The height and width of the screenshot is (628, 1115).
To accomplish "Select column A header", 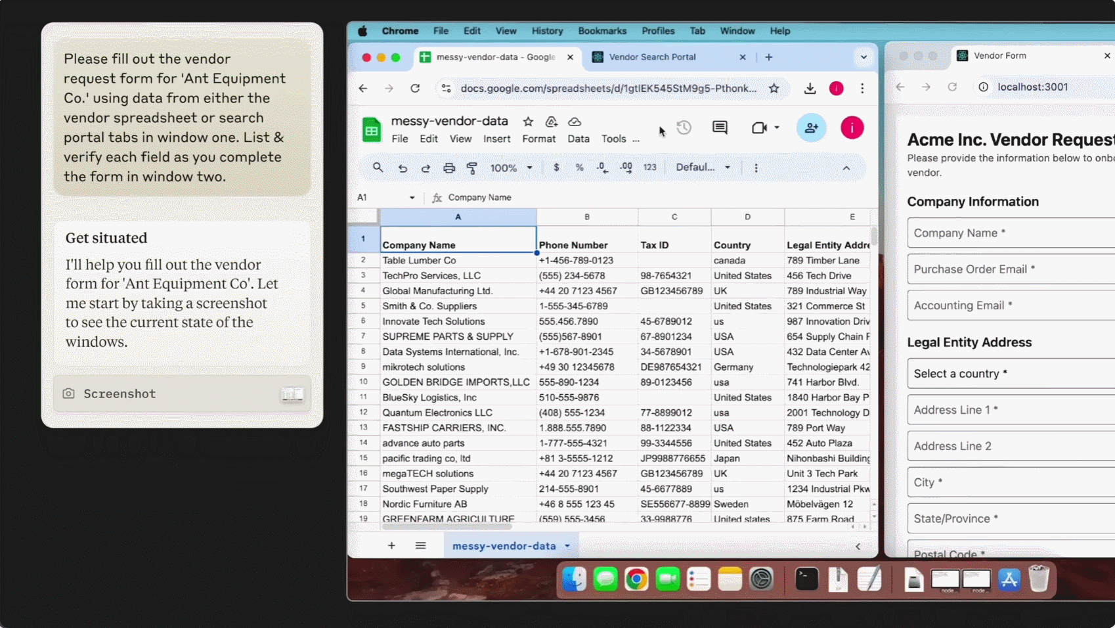I will pos(458,217).
